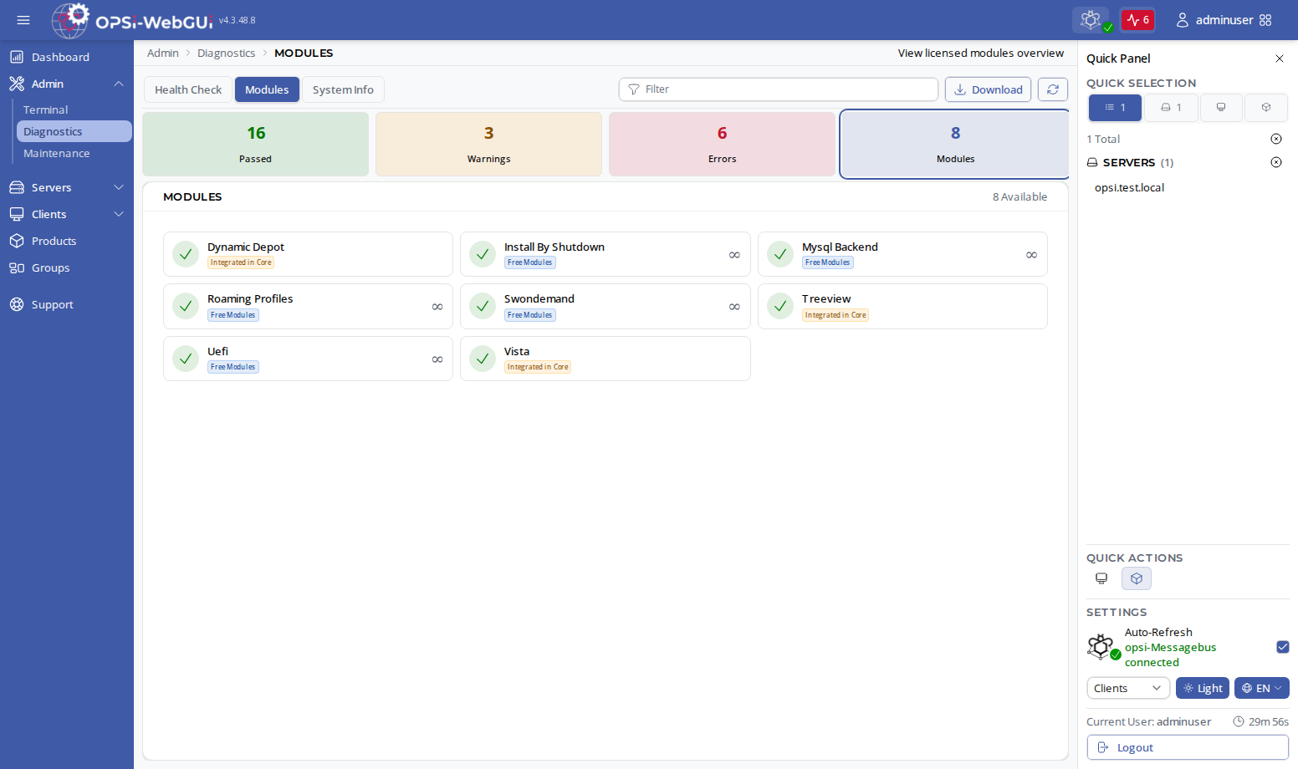The height and width of the screenshot is (769, 1298).
Task: Click Install By Shutdown module card
Action: (x=605, y=254)
